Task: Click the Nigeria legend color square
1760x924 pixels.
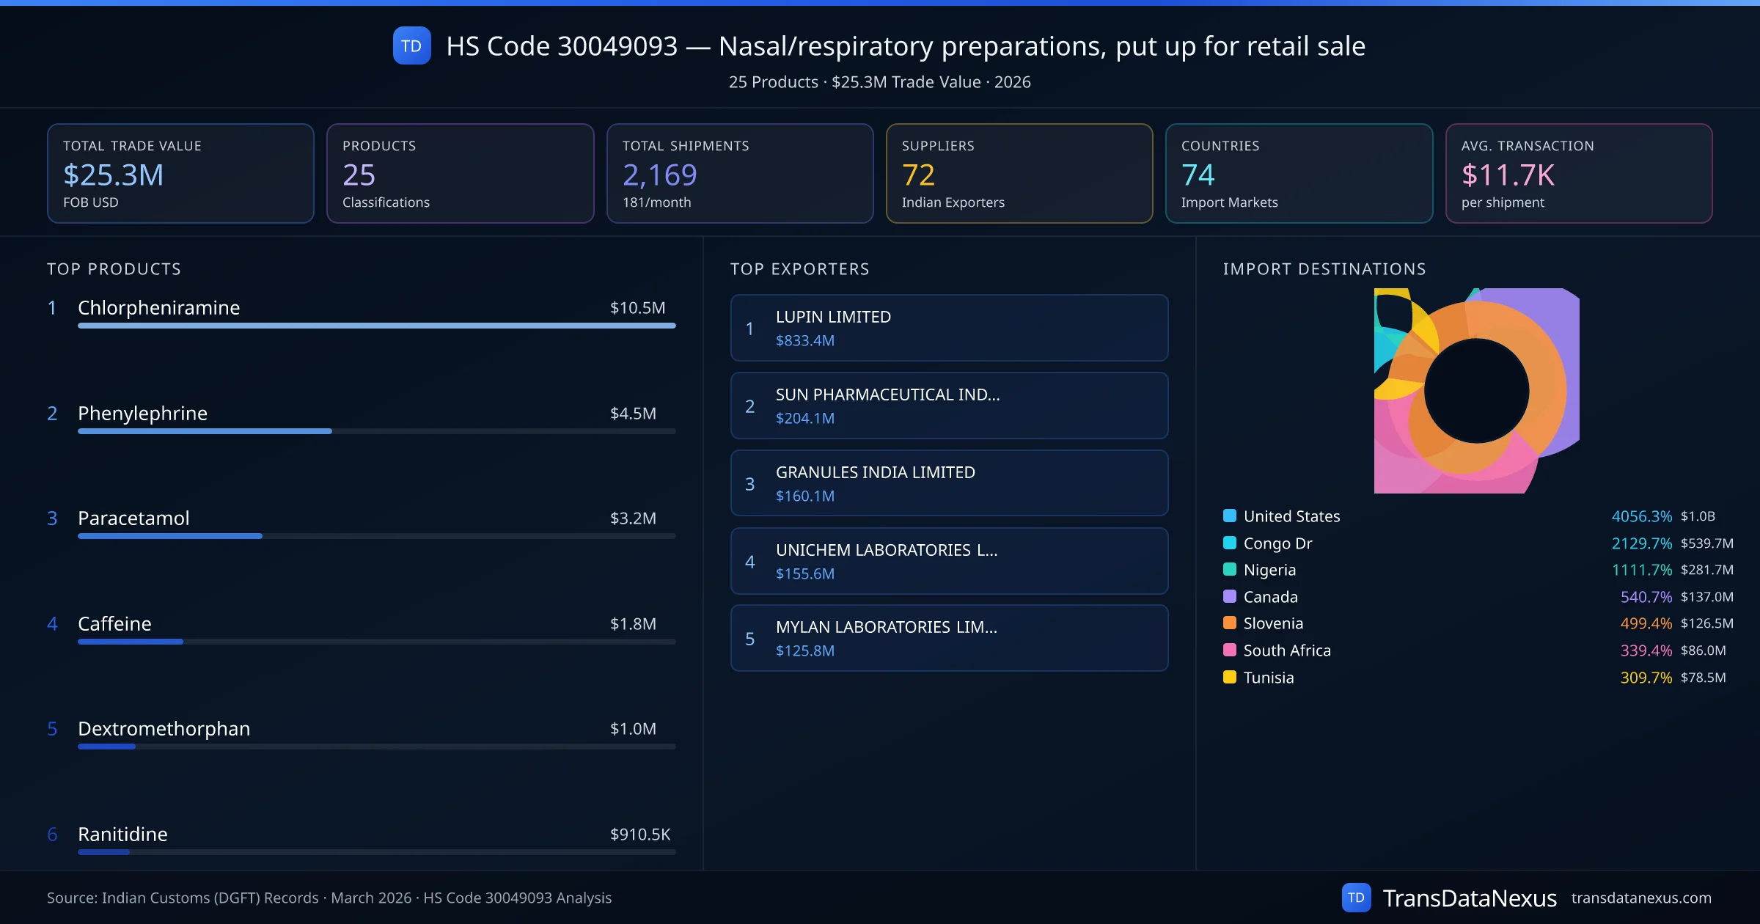Action: [x=1230, y=569]
